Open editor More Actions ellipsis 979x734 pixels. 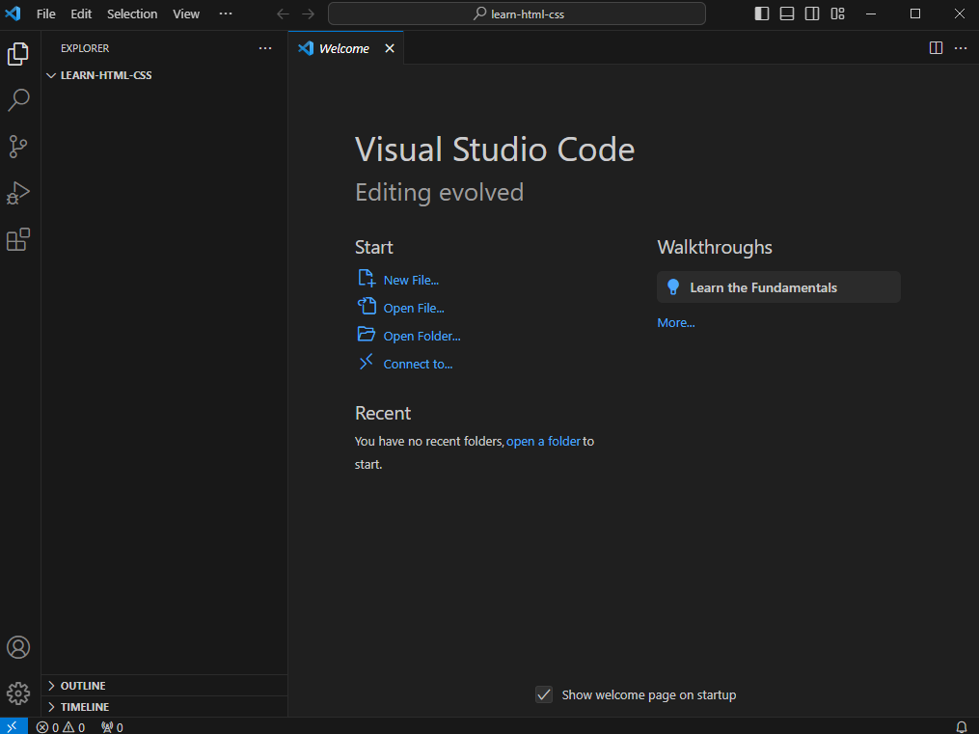click(961, 48)
